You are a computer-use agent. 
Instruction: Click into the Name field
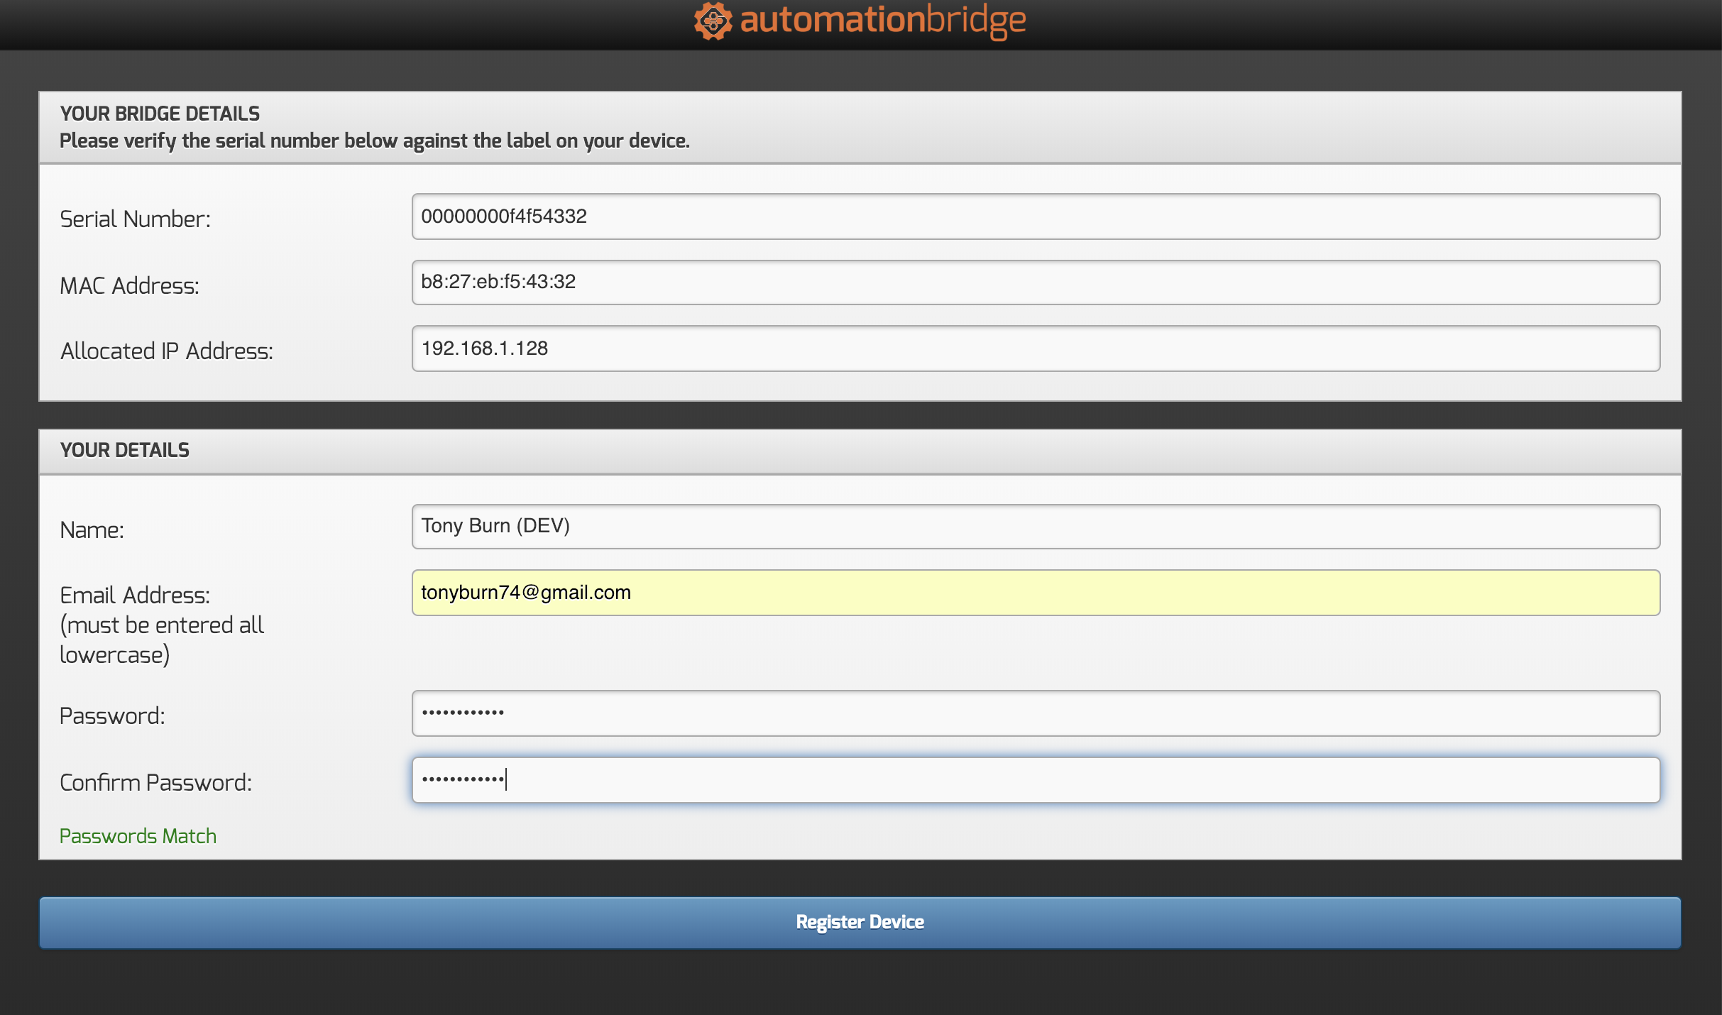[x=1035, y=526]
